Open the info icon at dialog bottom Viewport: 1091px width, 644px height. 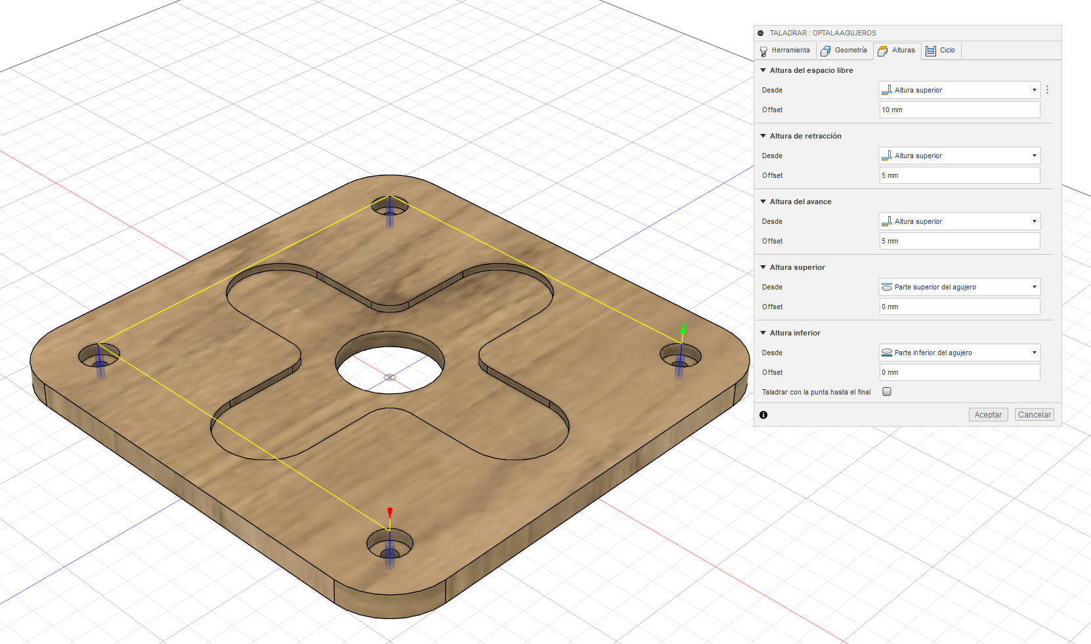763,415
